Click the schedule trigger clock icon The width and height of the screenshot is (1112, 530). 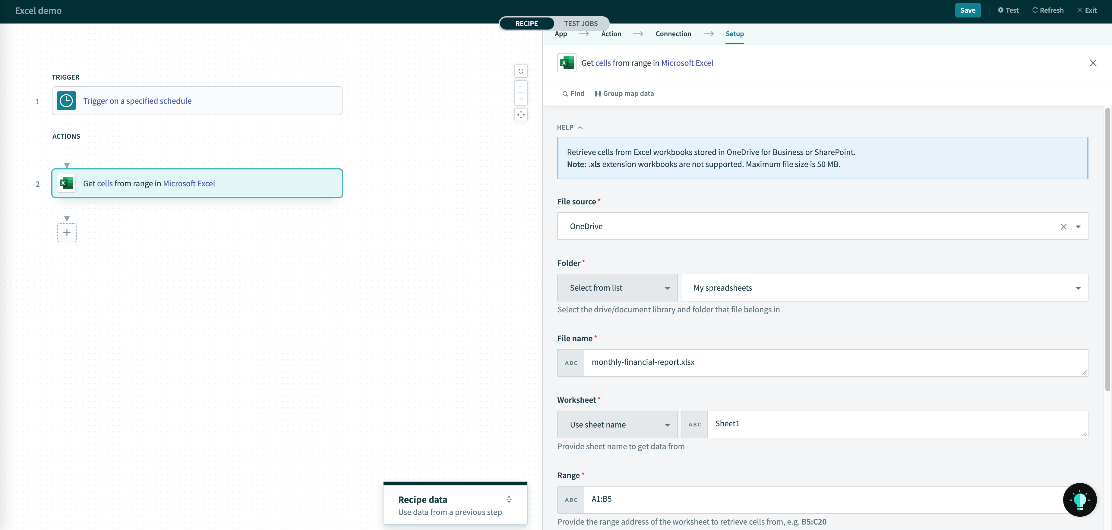66,101
